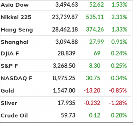This screenshot has height=126, width=137.
Task: Click Crude Oil percent 0.20%
Action: click(119, 115)
